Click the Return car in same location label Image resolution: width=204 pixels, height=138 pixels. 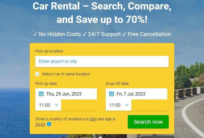pyautogui.click(x=66, y=74)
